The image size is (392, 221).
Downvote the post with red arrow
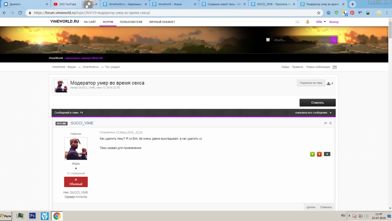click(319, 154)
